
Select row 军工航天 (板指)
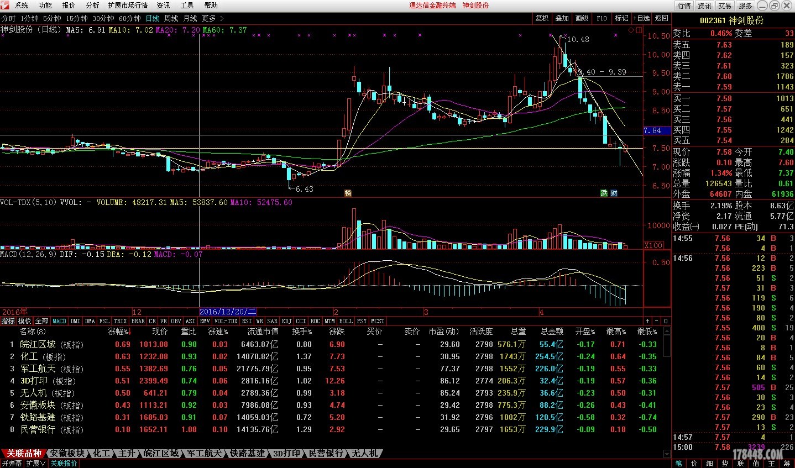point(332,369)
